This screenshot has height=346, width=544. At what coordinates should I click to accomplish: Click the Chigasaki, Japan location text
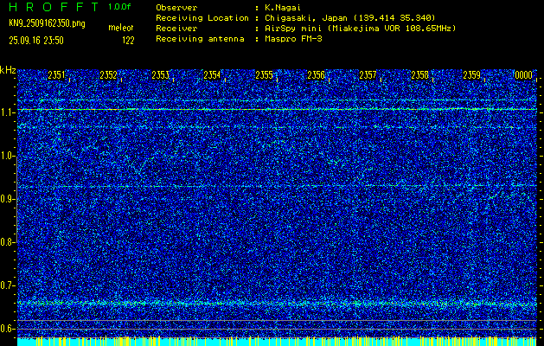(x=350, y=17)
